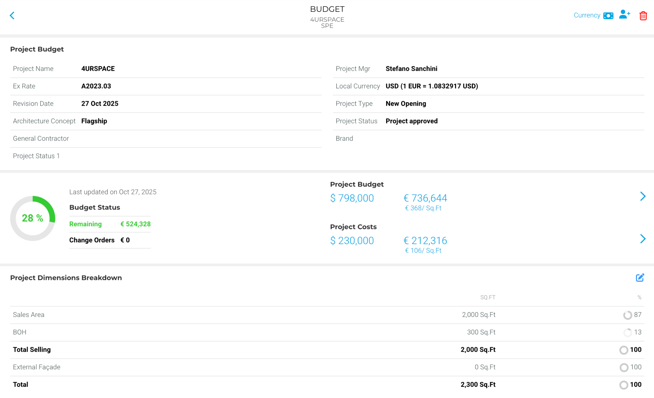Click the 28% budget progress donut

click(x=33, y=218)
